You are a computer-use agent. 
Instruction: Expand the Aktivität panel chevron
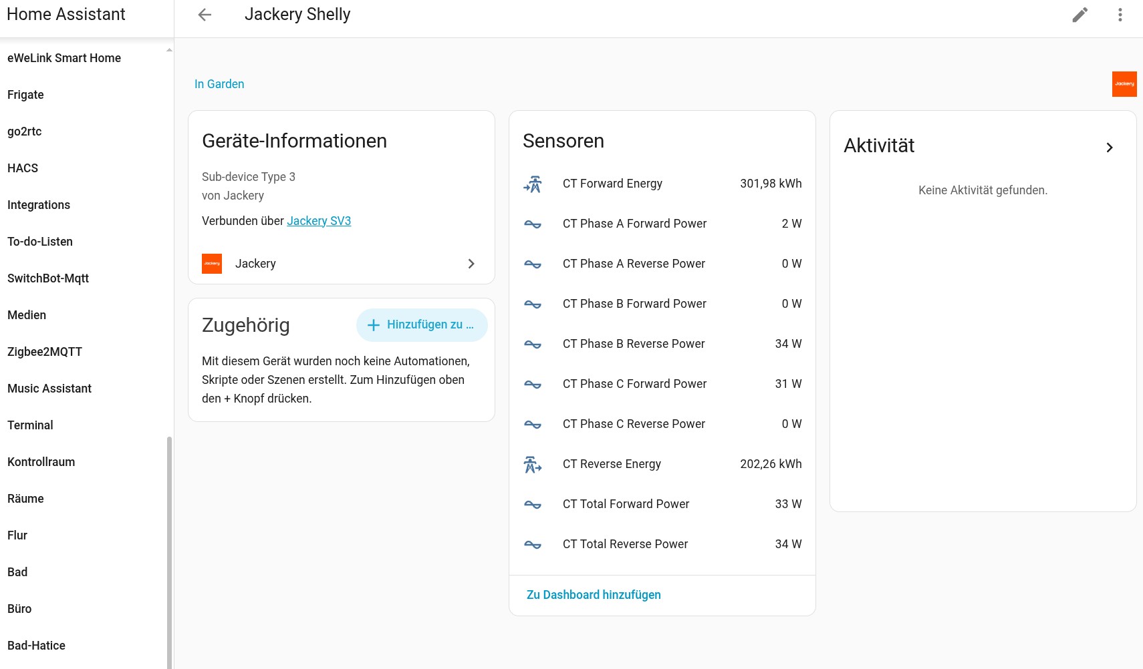pyautogui.click(x=1110, y=147)
